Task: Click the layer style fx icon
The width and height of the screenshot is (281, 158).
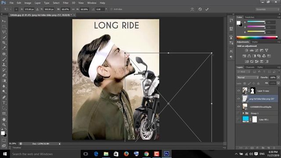Action: [246, 148]
